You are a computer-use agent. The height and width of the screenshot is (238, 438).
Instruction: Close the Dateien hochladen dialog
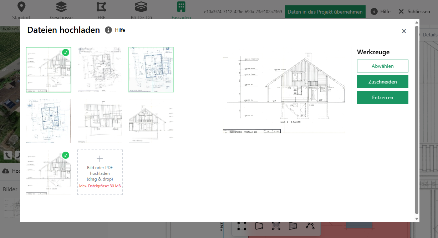coord(404,31)
